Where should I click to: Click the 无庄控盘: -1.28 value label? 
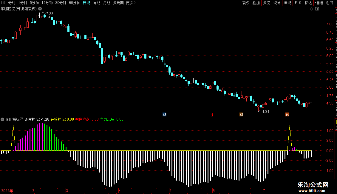click(x=37, y=119)
